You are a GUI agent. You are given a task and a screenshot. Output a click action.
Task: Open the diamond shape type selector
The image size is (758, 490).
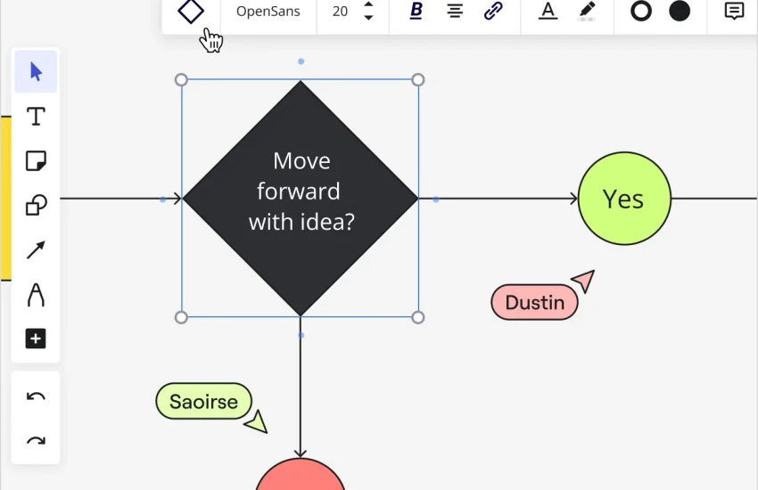[191, 12]
